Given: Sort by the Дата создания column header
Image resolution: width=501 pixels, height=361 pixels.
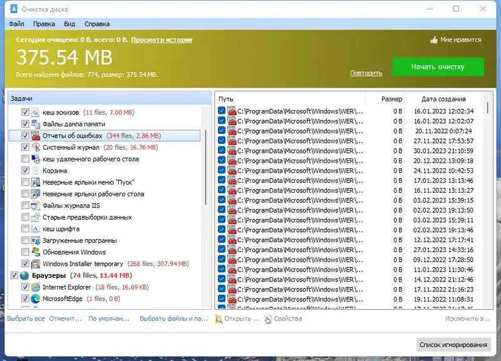Looking at the screenshot, I should [x=443, y=99].
